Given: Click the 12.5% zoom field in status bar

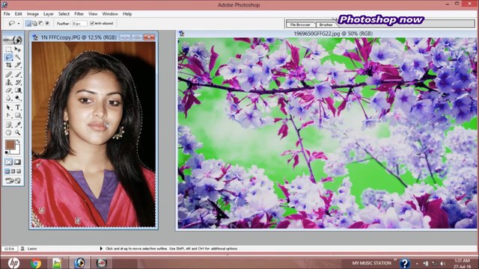Looking at the screenshot, I should [x=9, y=249].
